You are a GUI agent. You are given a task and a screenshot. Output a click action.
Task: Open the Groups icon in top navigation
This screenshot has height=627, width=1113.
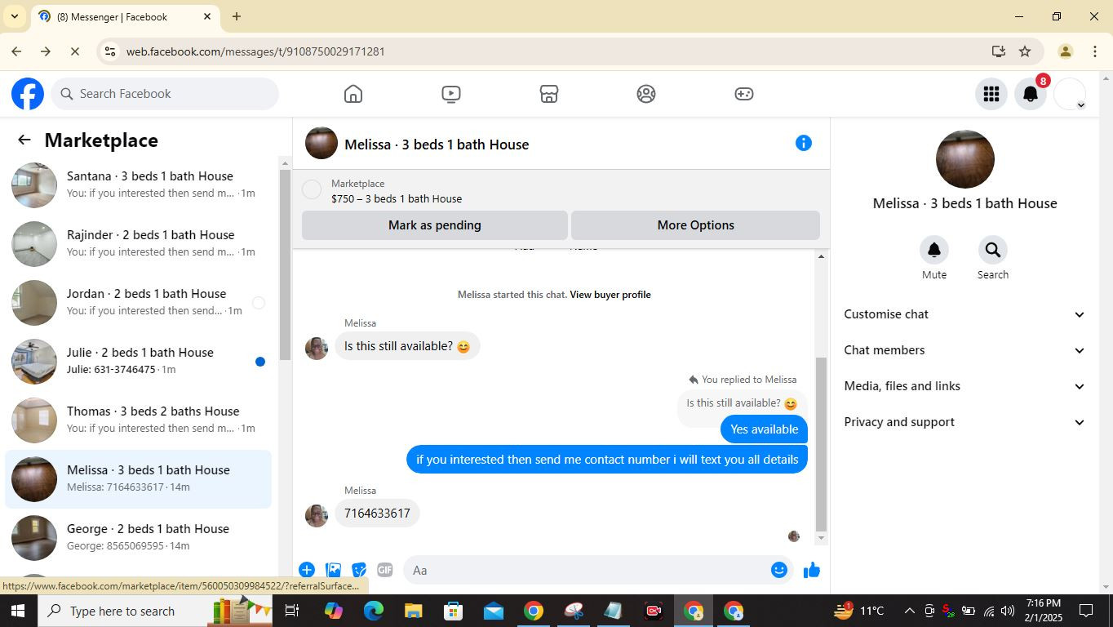click(x=646, y=94)
